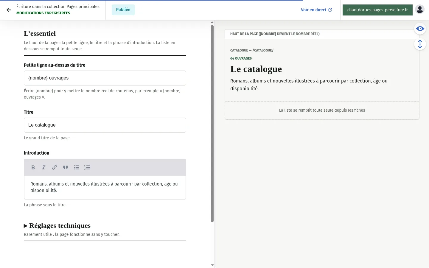Click 'La liste se remplit toute seule depuis les fiches'

coord(322,110)
